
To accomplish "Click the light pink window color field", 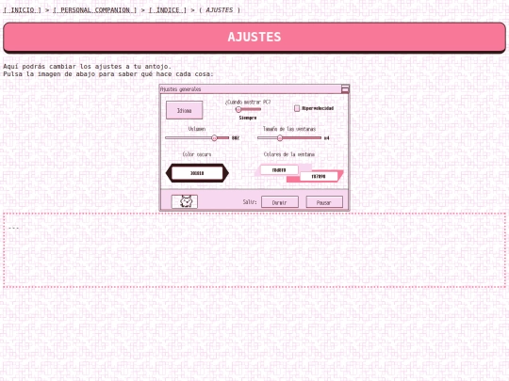I will (x=279, y=169).
